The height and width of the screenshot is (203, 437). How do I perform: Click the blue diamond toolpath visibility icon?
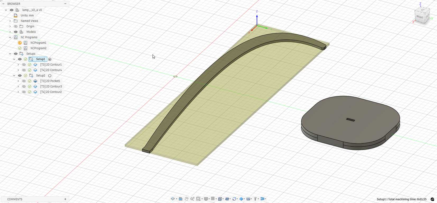(241, 199)
